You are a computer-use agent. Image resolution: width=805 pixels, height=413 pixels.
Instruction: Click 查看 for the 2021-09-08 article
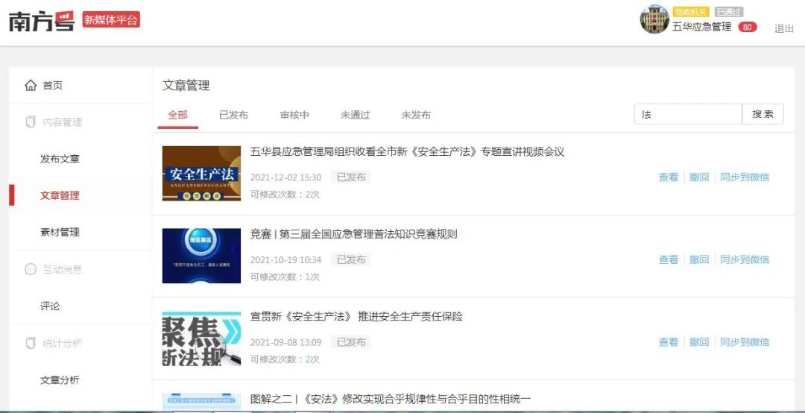[x=669, y=341]
